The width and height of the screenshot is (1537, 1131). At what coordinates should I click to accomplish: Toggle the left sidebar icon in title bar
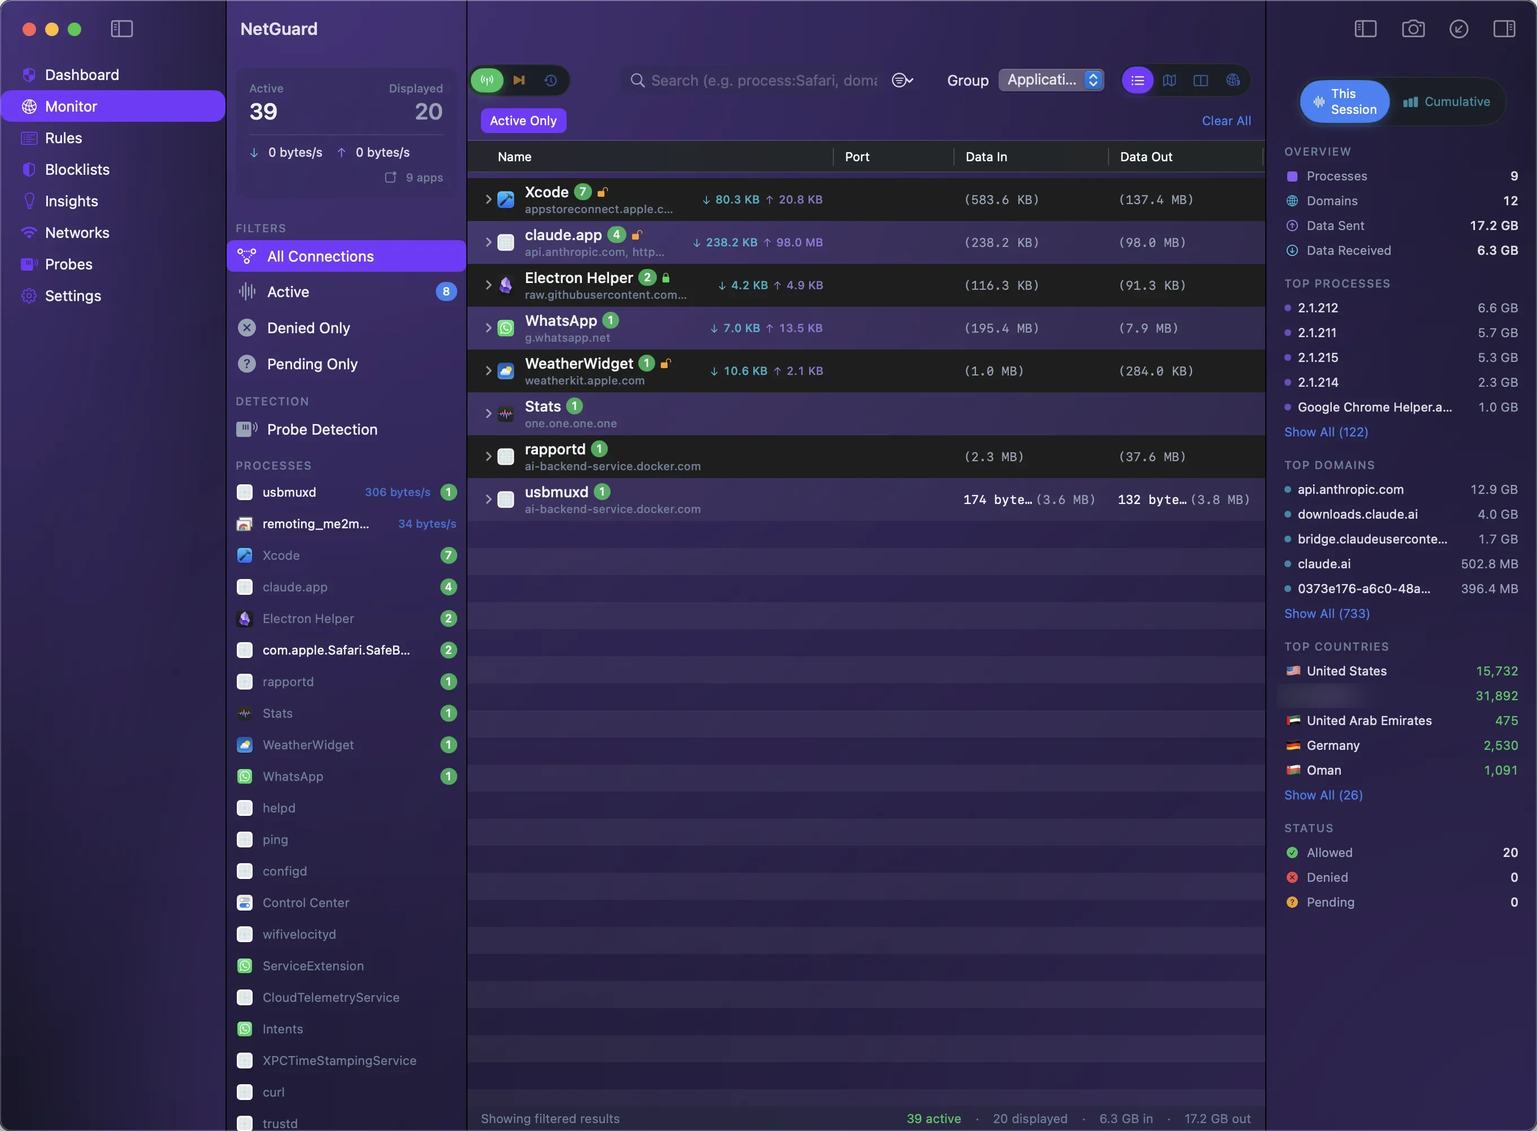pos(122,29)
